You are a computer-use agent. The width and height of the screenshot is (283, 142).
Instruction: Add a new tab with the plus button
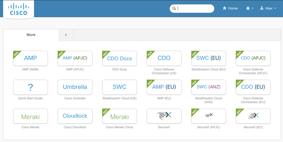point(66,35)
